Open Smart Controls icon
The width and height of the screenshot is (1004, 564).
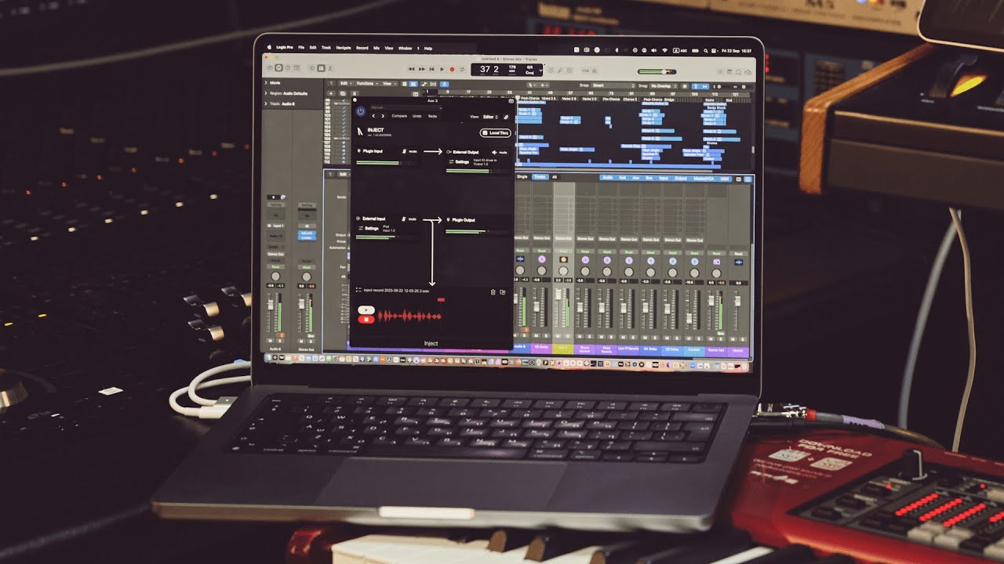(x=312, y=68)
